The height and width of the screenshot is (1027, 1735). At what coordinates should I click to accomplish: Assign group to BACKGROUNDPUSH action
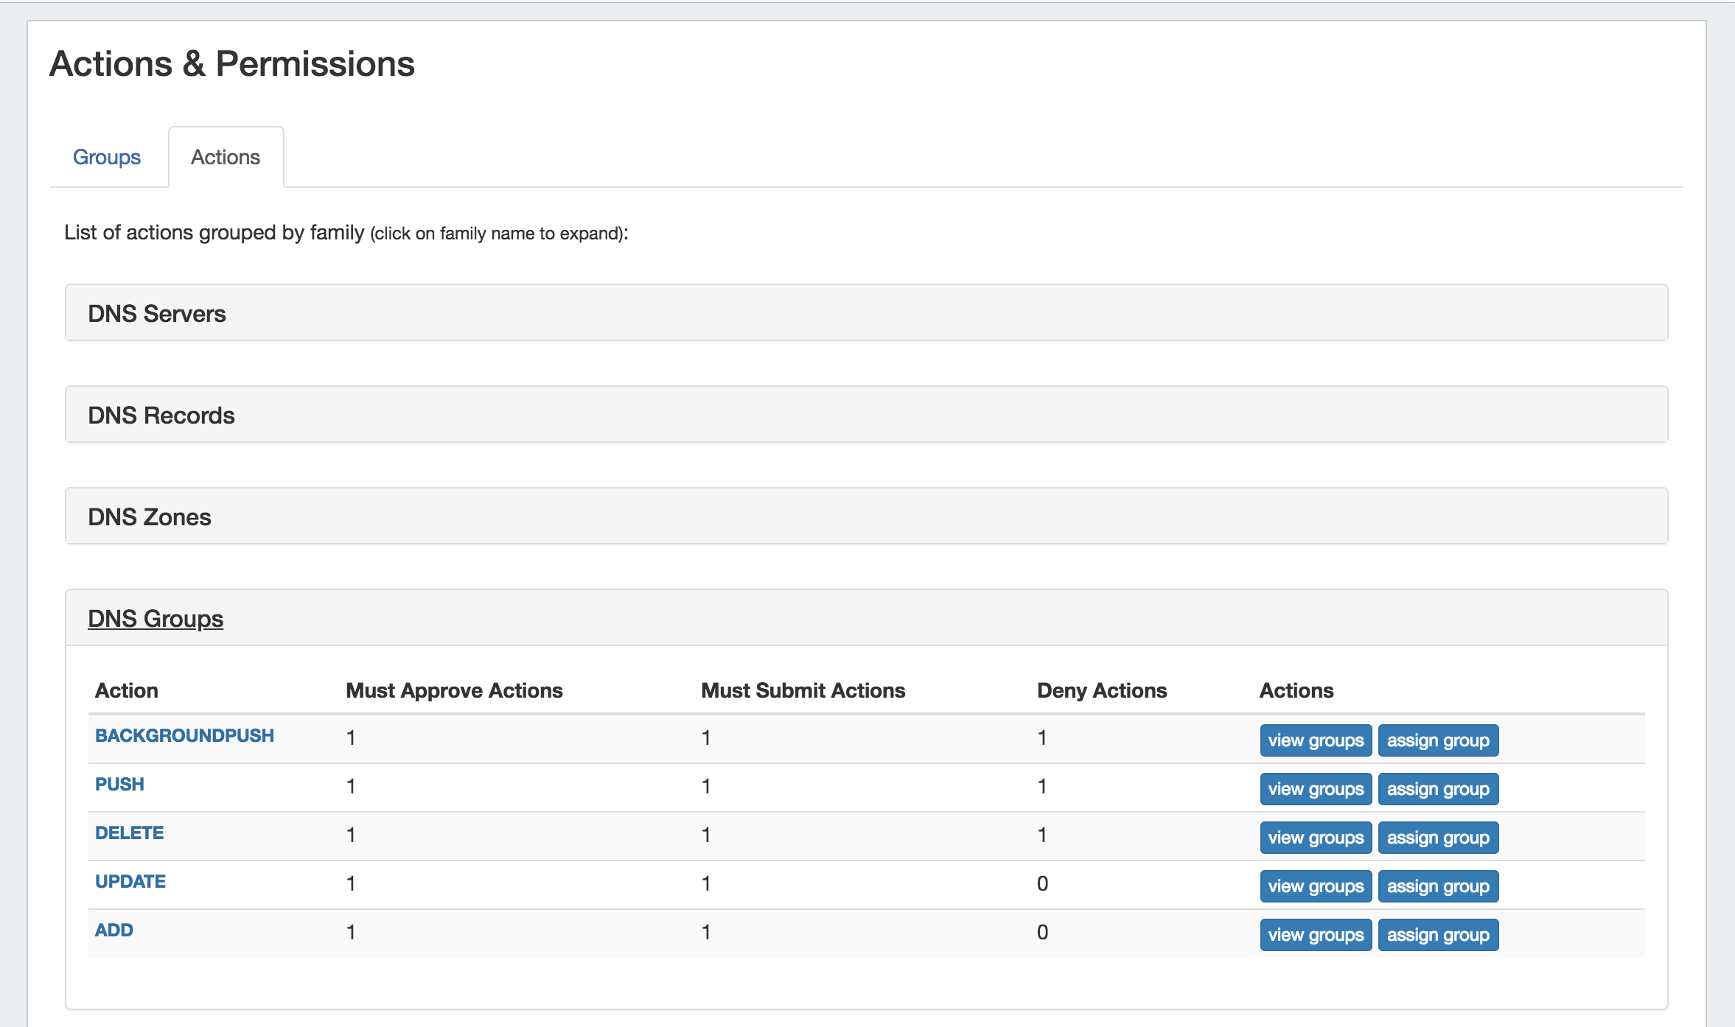coord(1438,740)
